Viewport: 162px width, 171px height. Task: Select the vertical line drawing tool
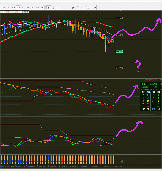59,8
